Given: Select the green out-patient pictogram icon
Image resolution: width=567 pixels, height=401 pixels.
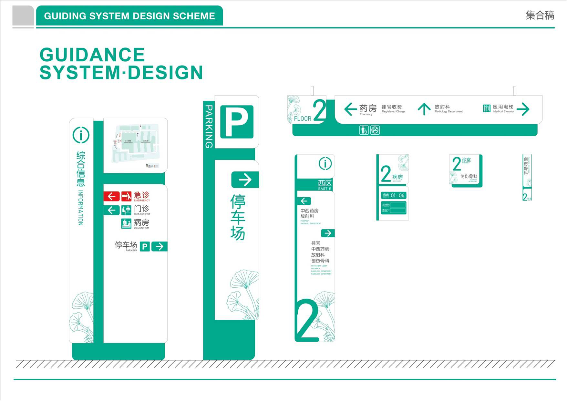Looking at the screenshot, I should point(126,210).
